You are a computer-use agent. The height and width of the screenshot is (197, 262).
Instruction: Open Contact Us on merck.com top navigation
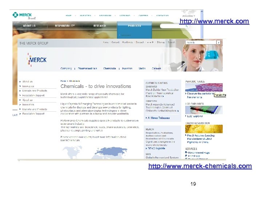coord(162,16)
